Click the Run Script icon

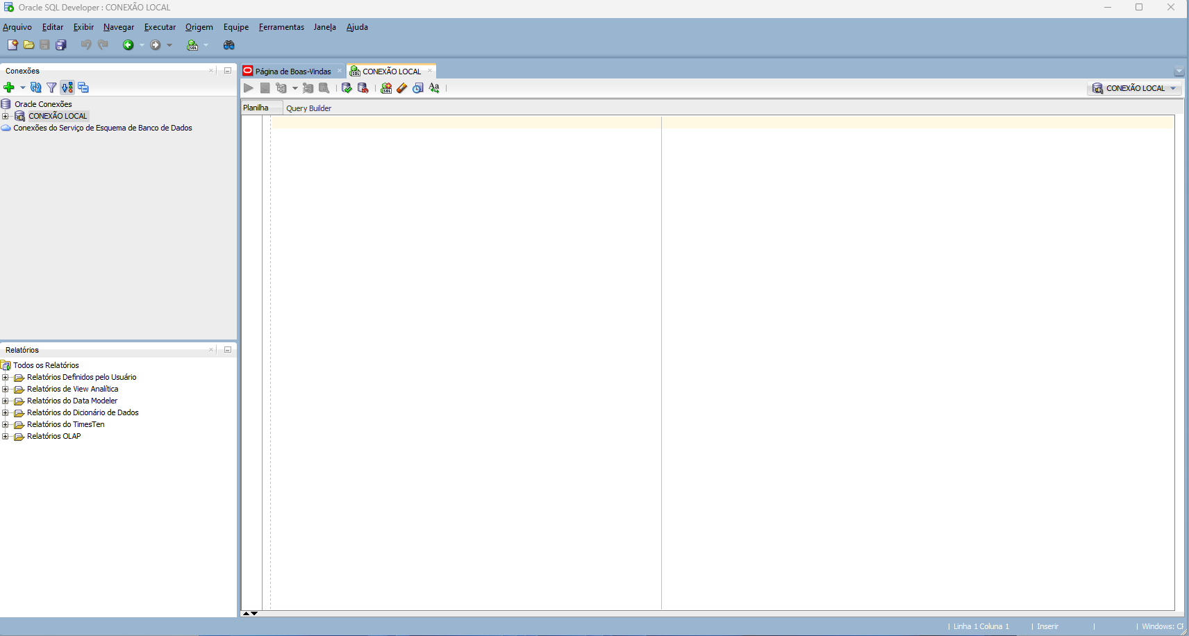pos(265,88)
